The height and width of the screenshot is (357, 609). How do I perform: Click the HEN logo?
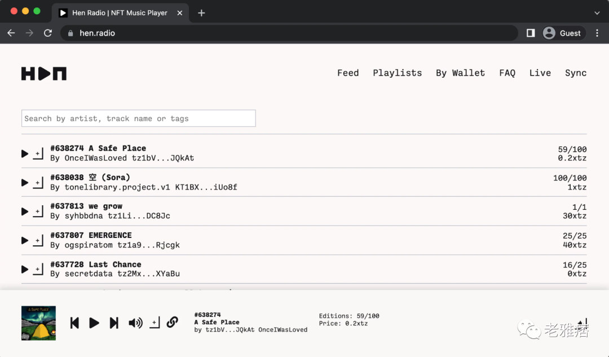click(x=44, y=73)
